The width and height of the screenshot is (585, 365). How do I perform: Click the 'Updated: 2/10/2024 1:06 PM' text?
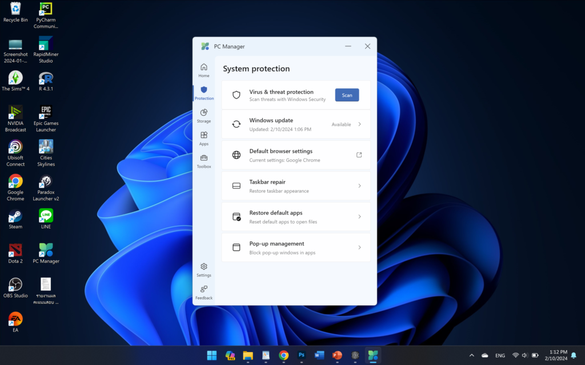[280, 129]
